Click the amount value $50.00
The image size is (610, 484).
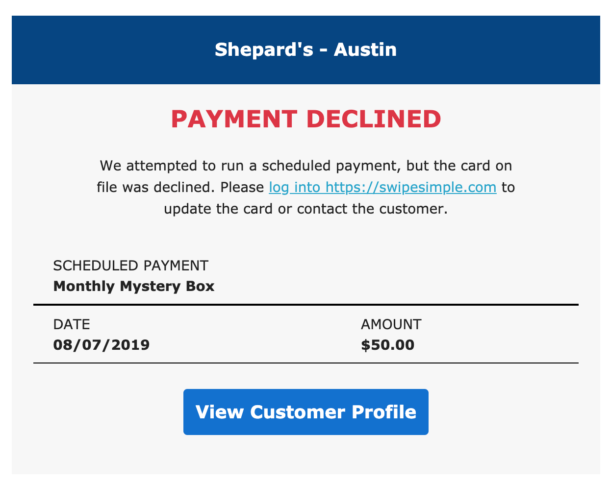pyautogui.click(x=387, y=345)
